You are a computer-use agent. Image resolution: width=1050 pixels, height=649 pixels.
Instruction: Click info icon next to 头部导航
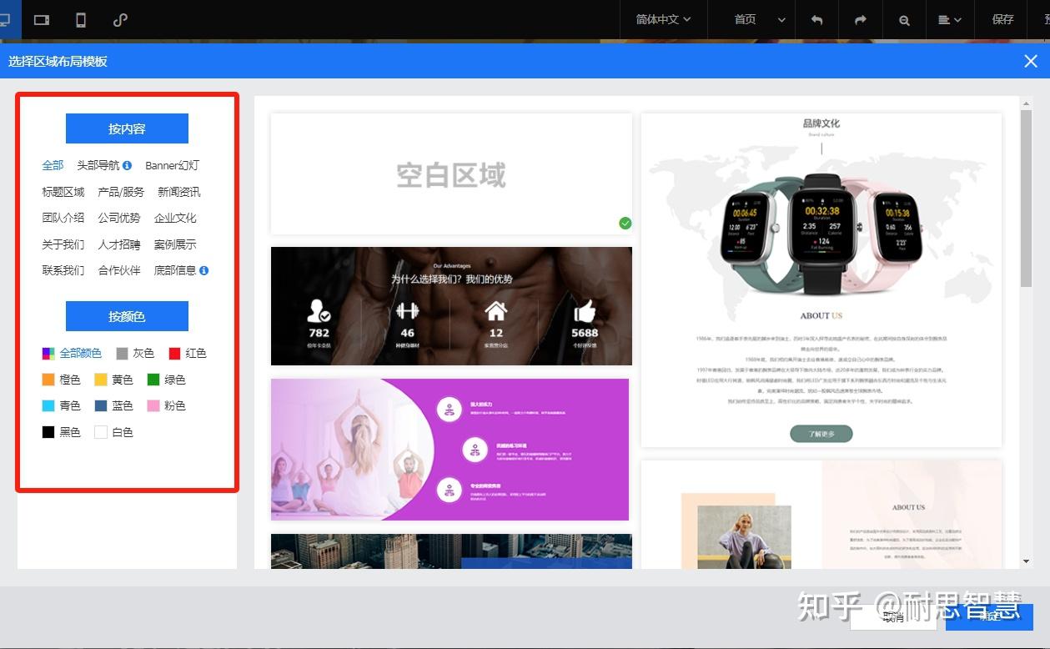coord(128,166)
